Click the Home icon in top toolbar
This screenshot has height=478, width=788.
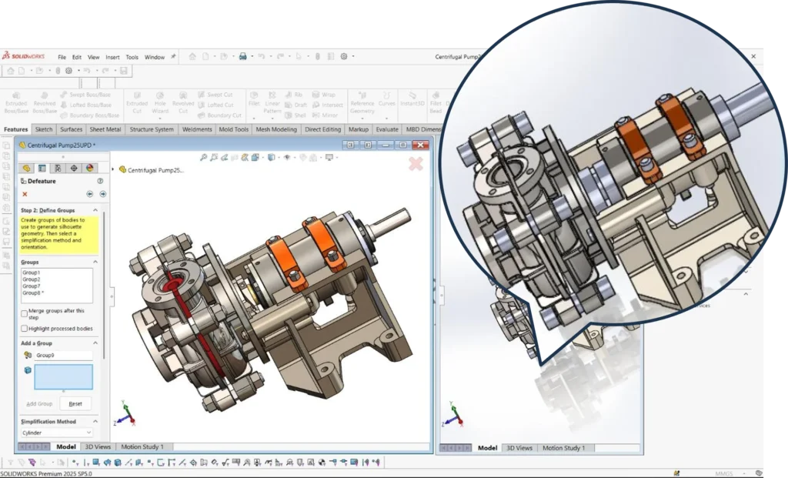[192, 56]
